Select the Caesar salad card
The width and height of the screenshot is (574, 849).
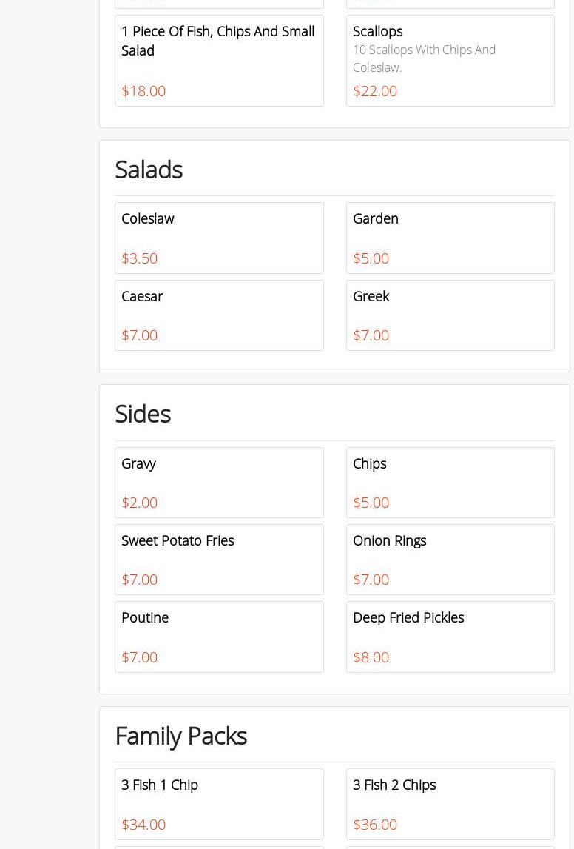click(x=219, y=315)
